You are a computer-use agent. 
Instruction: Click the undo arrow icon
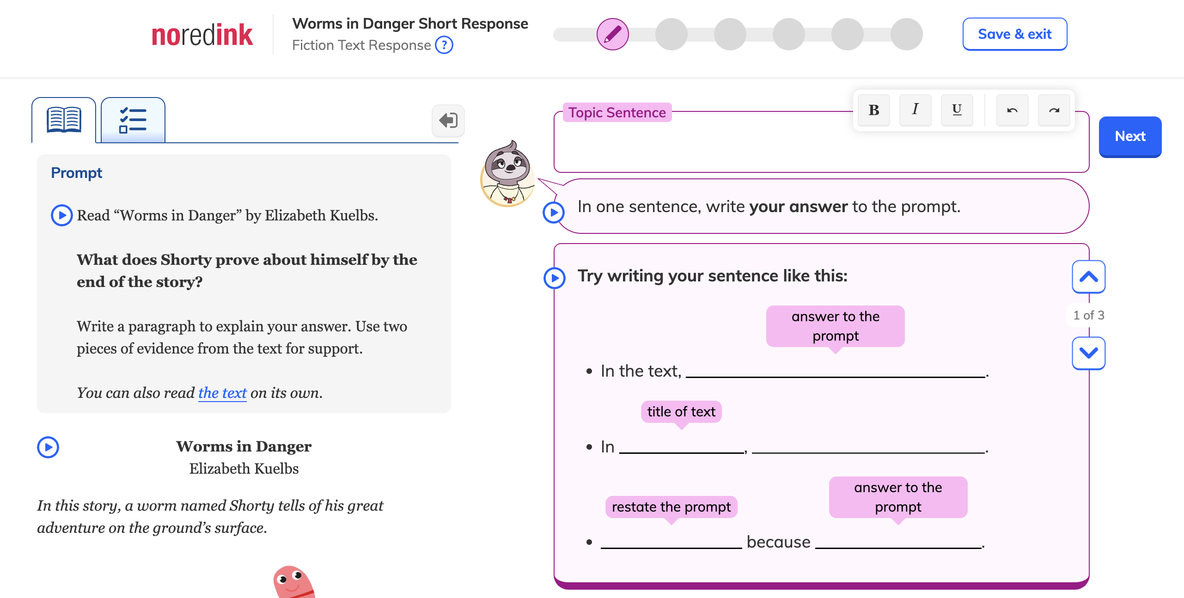click(1012, 110)
